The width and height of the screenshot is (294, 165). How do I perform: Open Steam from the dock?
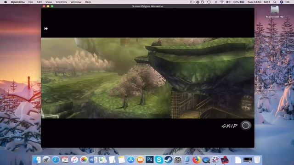coord(168,160)
